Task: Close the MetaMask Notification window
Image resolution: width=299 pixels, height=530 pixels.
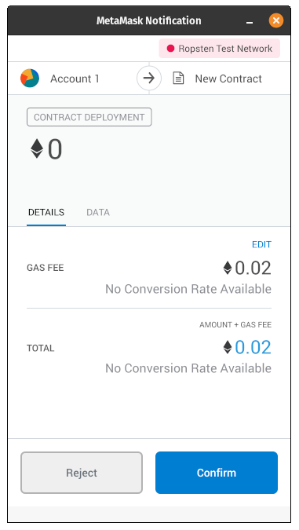Action: click(x=276, y=20)
